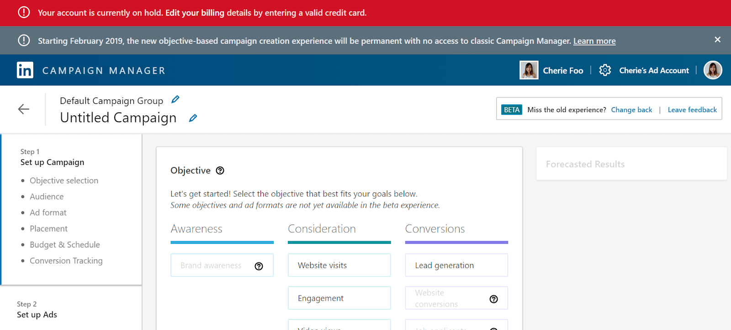Viewport: 731px width, 330px height.
Task: Open the profile avatar menu on the far right
Action: tap(713, 70)
